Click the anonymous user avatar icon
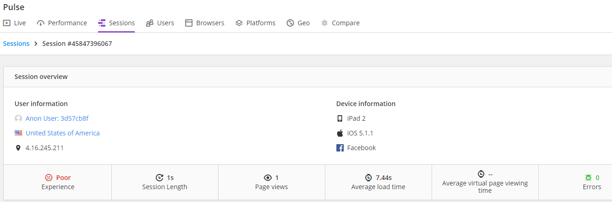 (x=18, y=118)
